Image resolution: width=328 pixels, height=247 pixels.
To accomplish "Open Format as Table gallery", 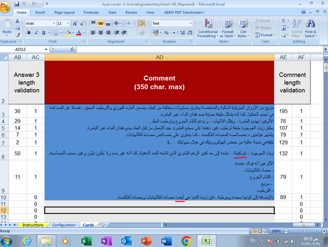I will coord(228,28).
